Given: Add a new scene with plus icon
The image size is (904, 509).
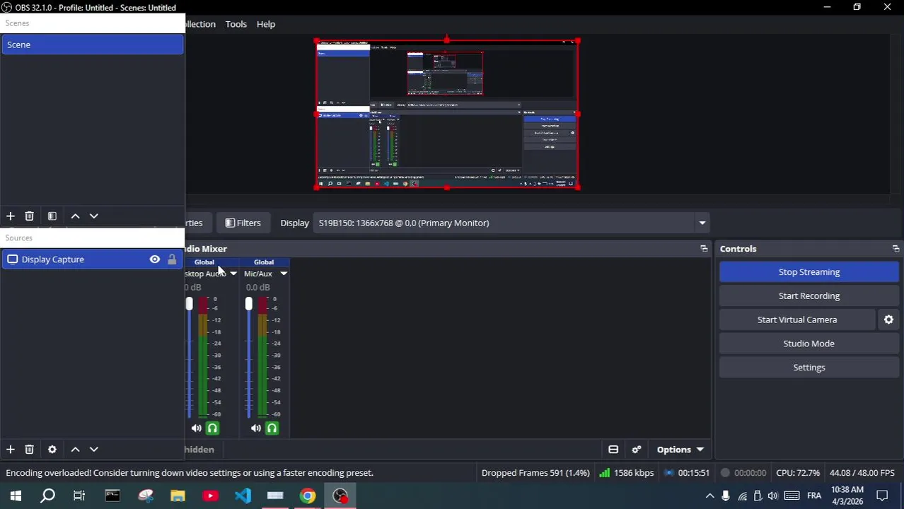Looking at the screenshot, I should (11, 216).
